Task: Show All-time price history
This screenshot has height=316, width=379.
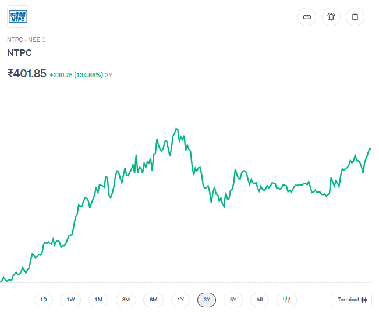Action: pyautogui.click(x=260, y=300)
